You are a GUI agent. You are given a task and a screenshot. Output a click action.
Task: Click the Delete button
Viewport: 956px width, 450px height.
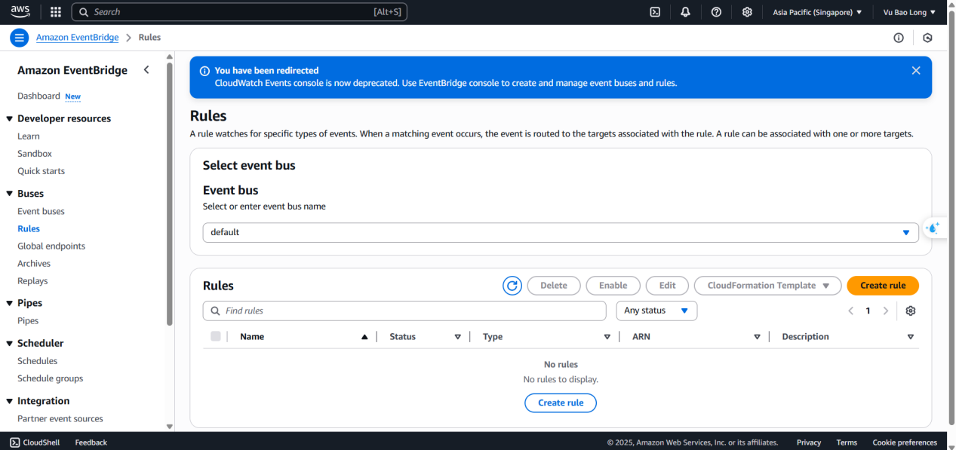554,286
